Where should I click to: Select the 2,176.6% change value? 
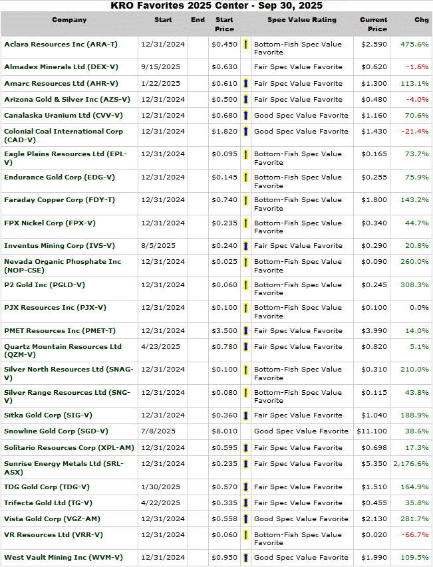click(411, 463)
